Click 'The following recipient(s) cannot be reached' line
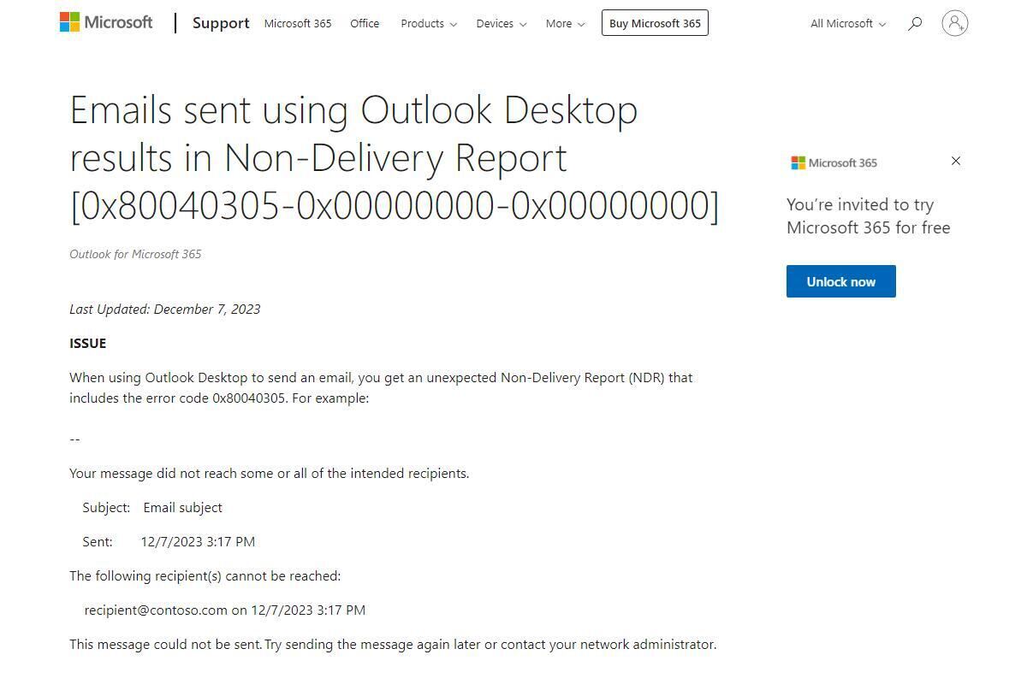Viewport: 1027px width, 684px height. click(x=205, y=575)
